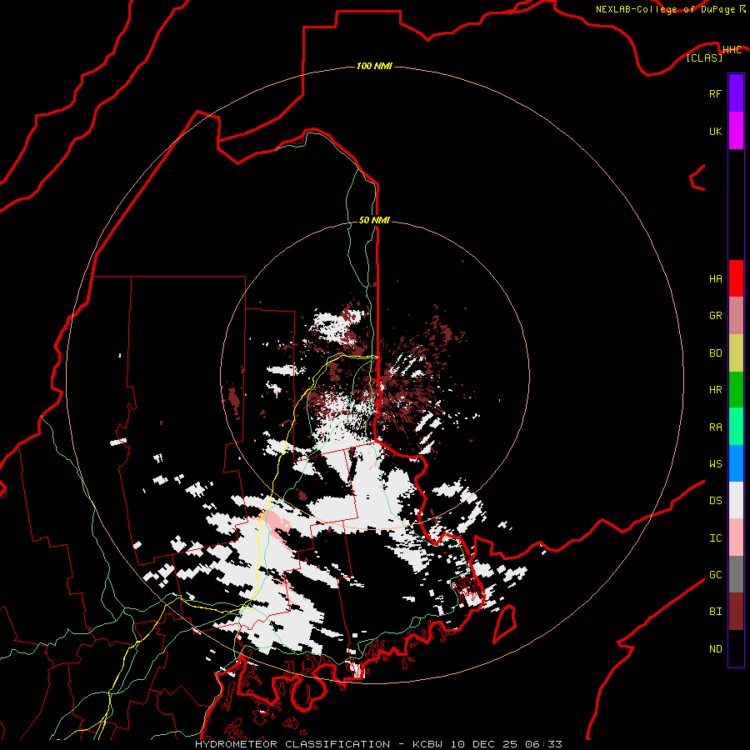Click the white DS legend swatch

[736, 500]
